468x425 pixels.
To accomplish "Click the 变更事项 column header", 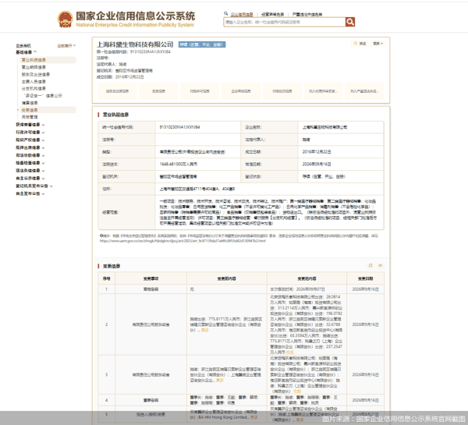I will (x=151, y=278).
